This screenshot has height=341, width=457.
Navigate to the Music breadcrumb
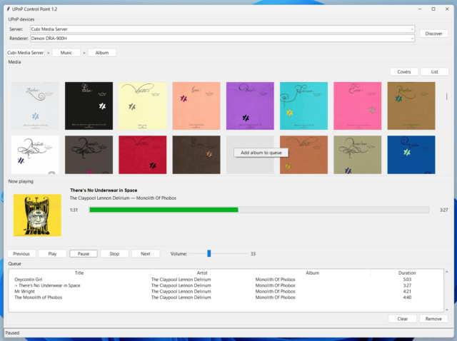pos(66,53)
